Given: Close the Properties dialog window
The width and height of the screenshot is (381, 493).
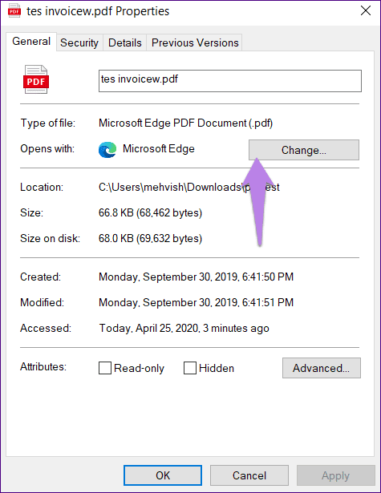Looking at the screenshot, I should click(366, 10).
